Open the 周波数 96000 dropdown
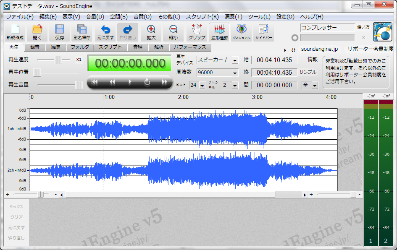This screenshot has width=397, height=250. pyautogui.click(x=235, y=73)
